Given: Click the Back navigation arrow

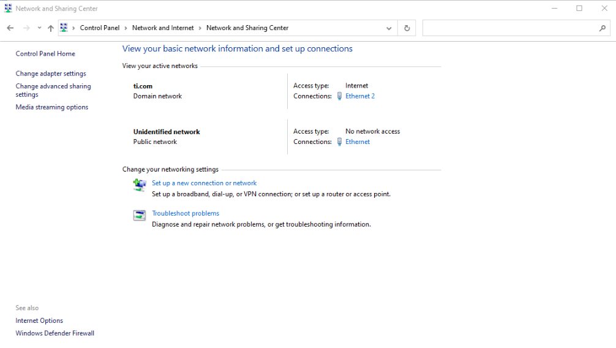Looking at the screenshot, I should pos(10,28).
